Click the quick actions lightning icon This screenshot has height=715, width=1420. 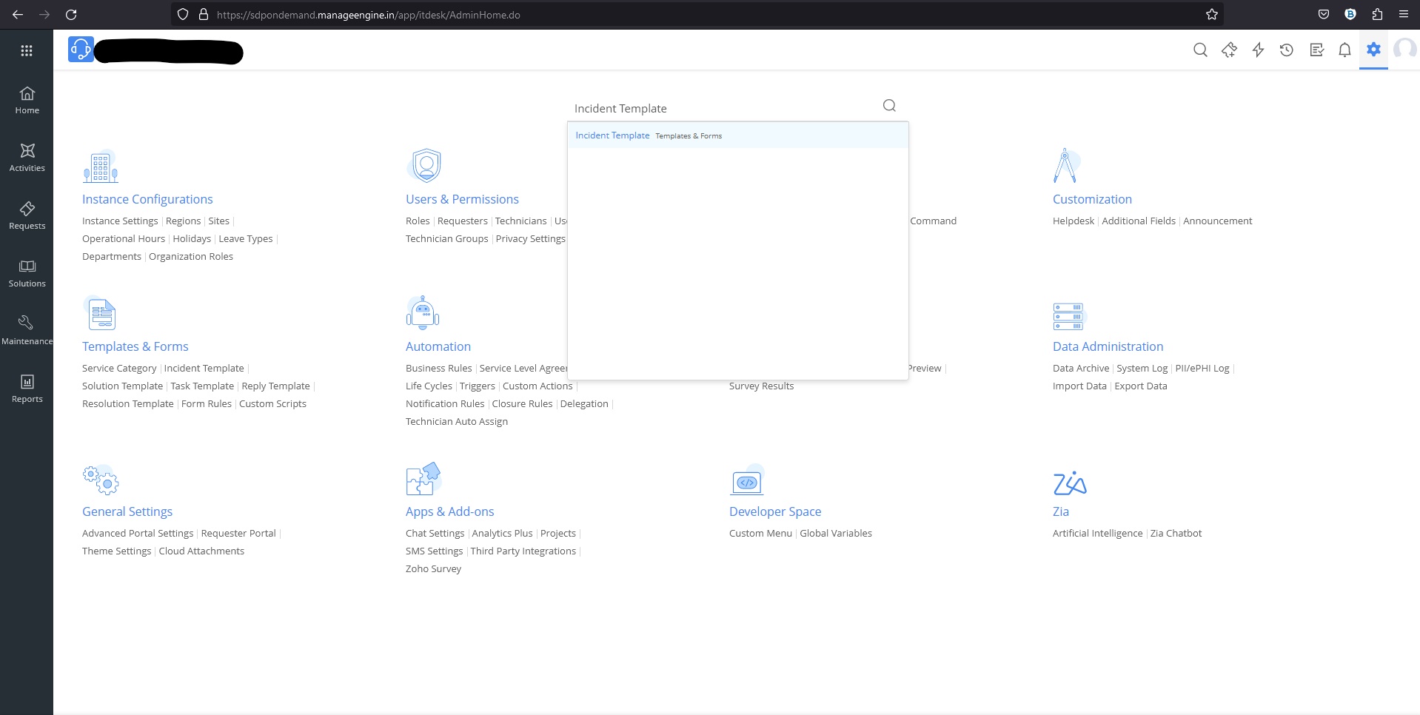(1258, 50)
